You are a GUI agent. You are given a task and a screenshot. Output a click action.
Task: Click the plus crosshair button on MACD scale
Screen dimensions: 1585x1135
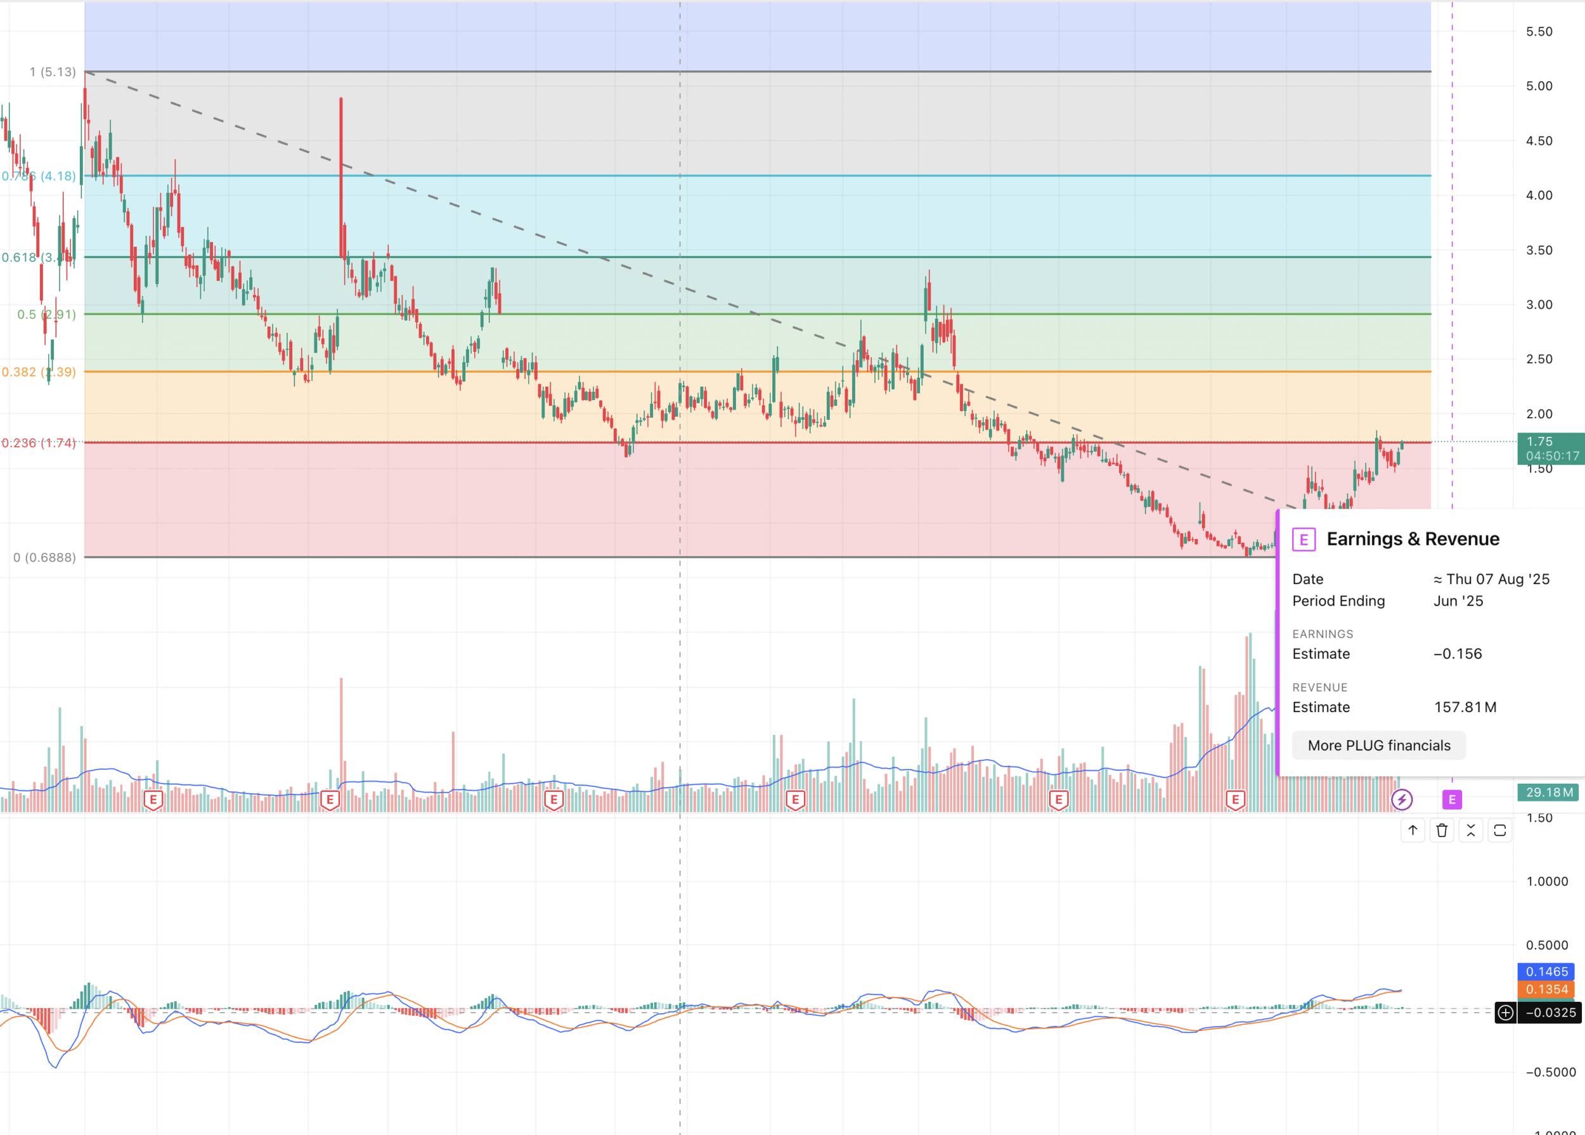click(x=1505, y=1012)
